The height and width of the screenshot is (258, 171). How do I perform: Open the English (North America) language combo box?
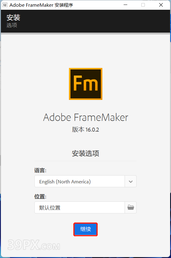coord(85,181)
